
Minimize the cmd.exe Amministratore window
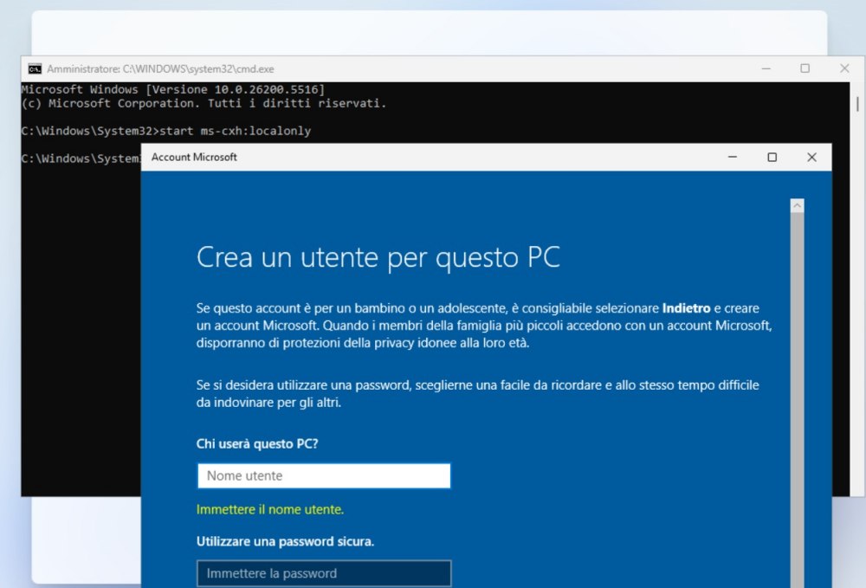[766, 68]
